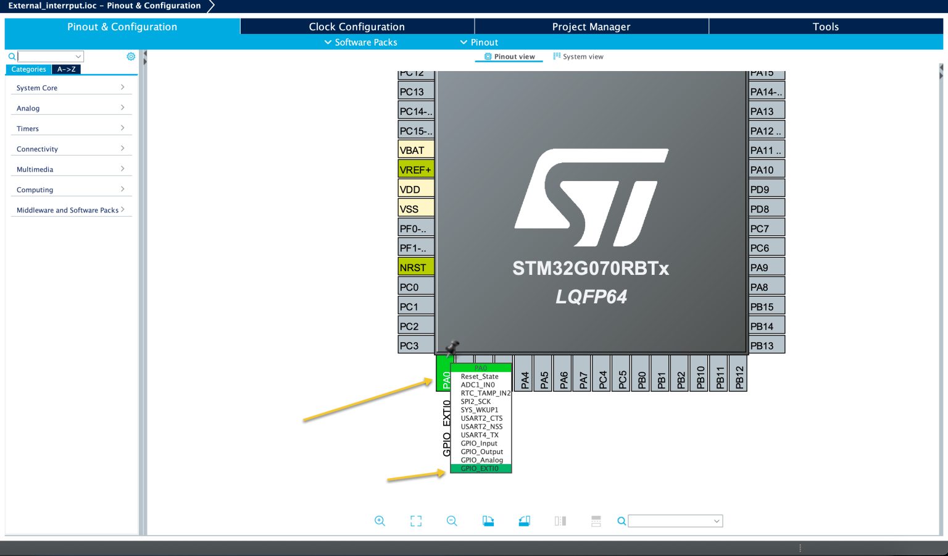948x556 pixels.
Task: Click the settings gear beside the search field
Action: [131, 56]
